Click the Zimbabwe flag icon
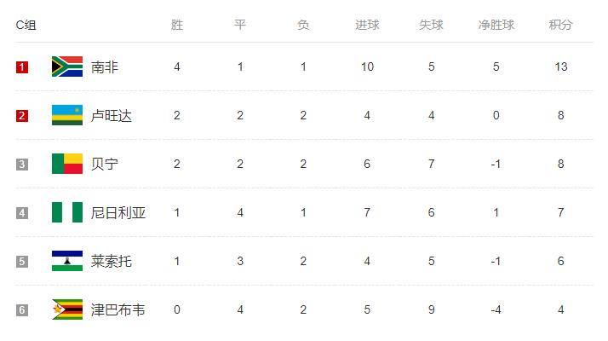This screenshot has width=608, height=341. [x=67, y=309]
